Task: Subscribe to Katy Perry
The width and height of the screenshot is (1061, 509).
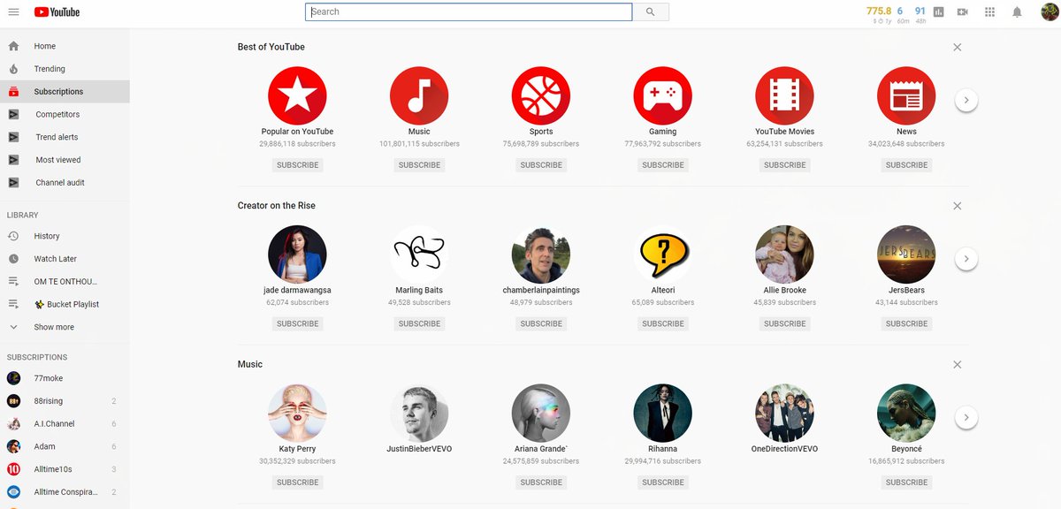Action: (297, 482)
